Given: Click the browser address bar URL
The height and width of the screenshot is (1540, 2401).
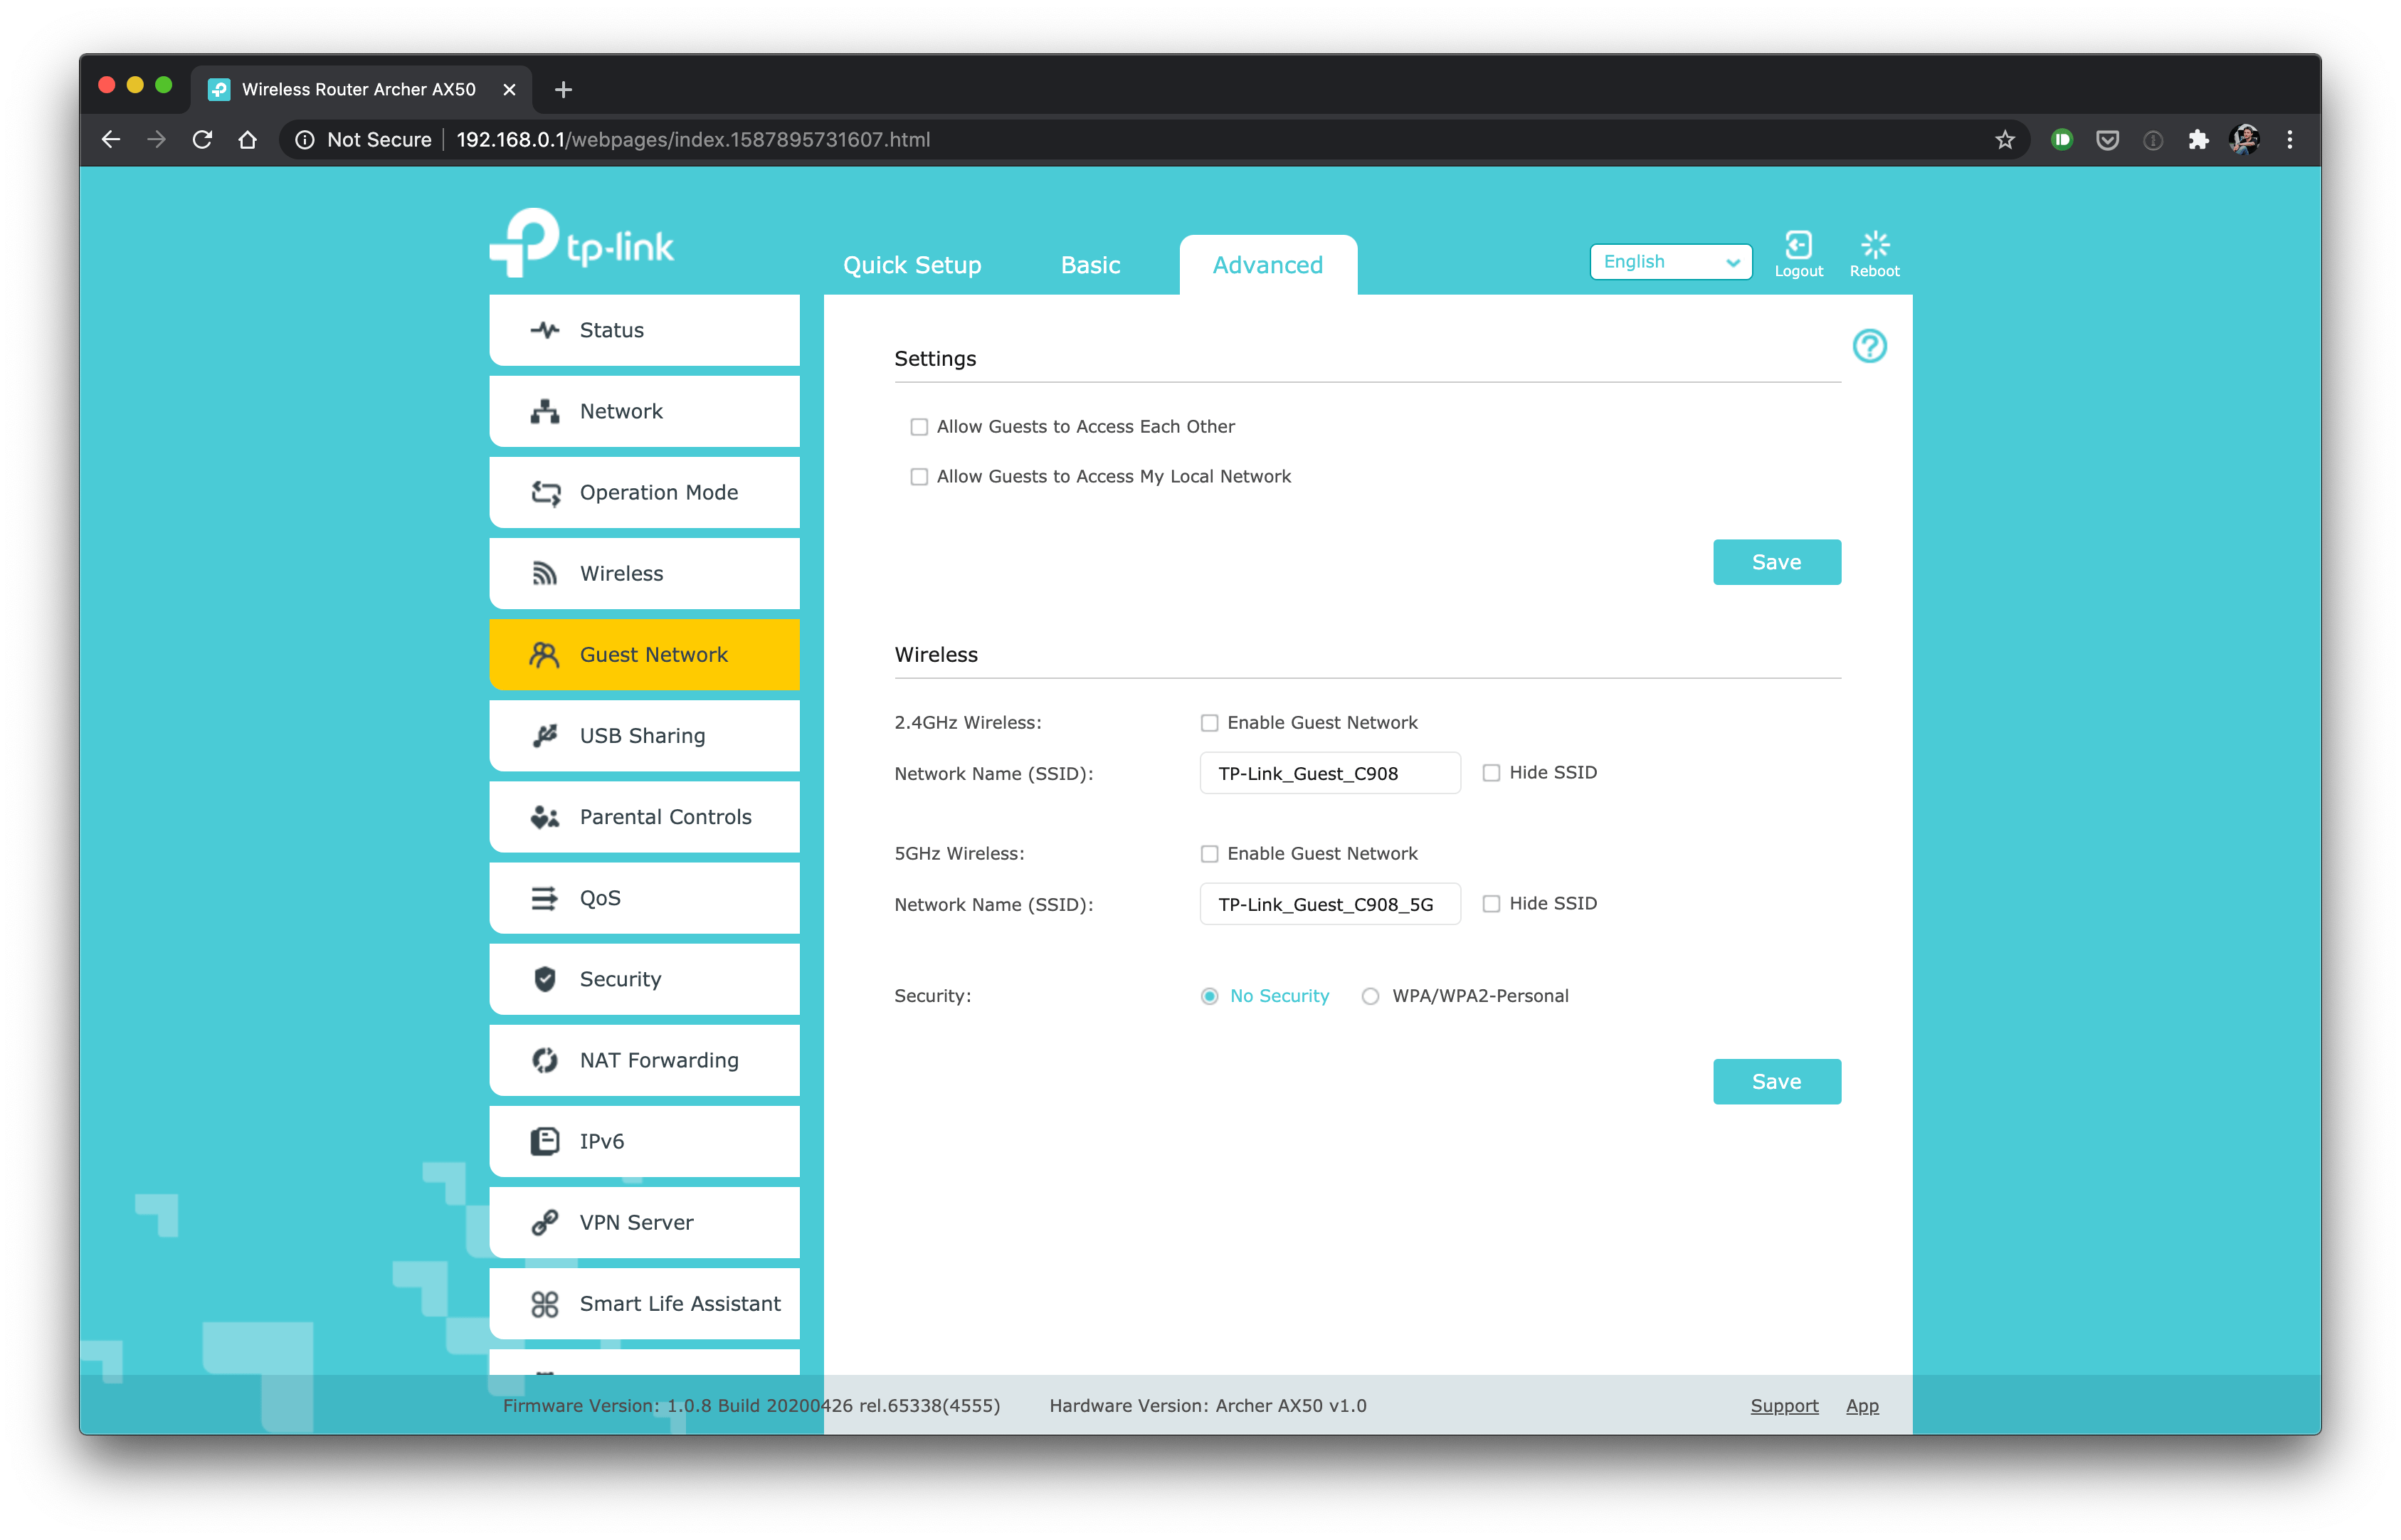Looking at the screenshot, I should click(693, 140).
